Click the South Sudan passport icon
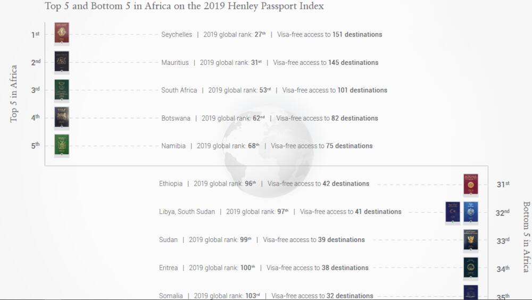 click(471, 212)
